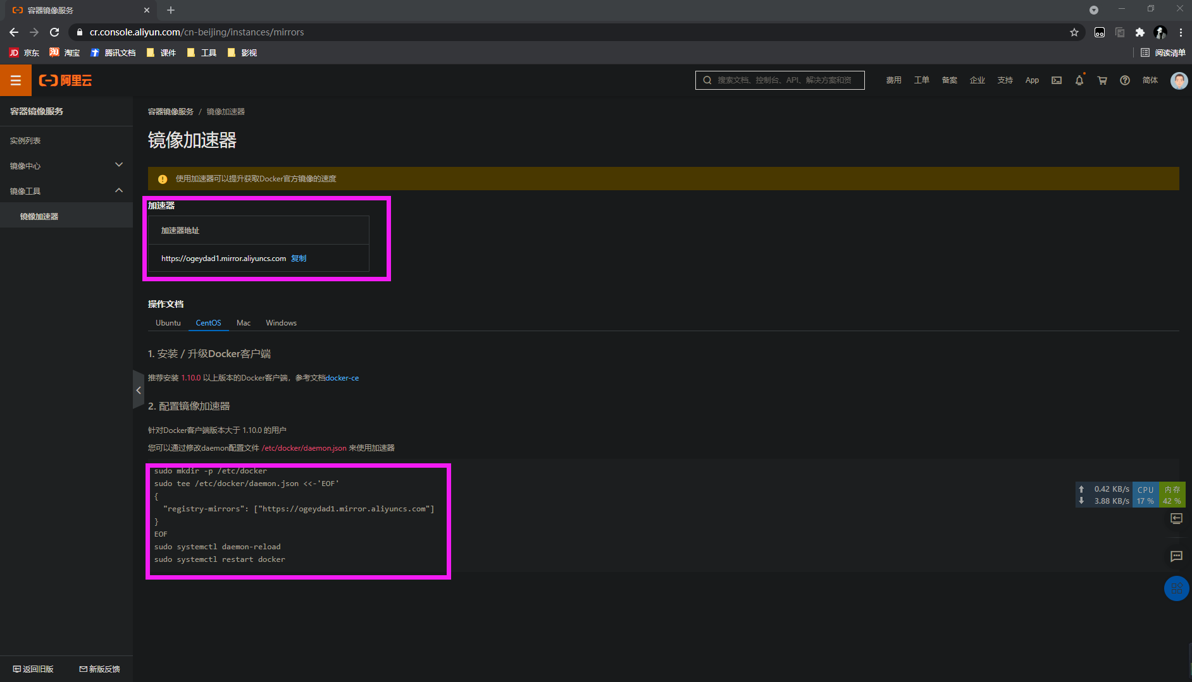
Task: Open the Chrome profile dropdown in the title bar
Action: (1094, 10)
